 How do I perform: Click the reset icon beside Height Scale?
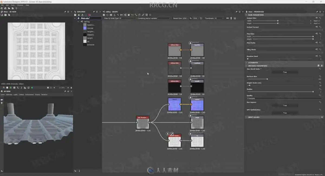click(320, 83)
